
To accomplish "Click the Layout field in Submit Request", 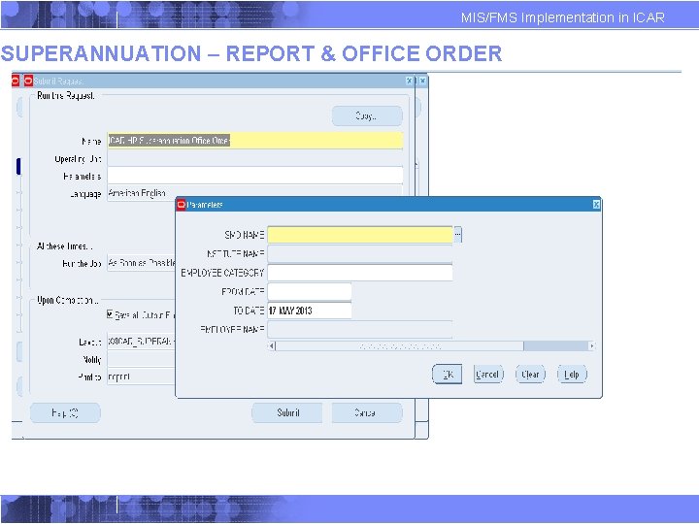I will point(142,342).
